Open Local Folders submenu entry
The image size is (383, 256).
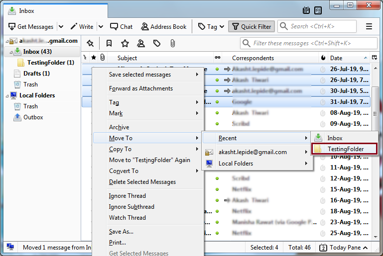257,164
